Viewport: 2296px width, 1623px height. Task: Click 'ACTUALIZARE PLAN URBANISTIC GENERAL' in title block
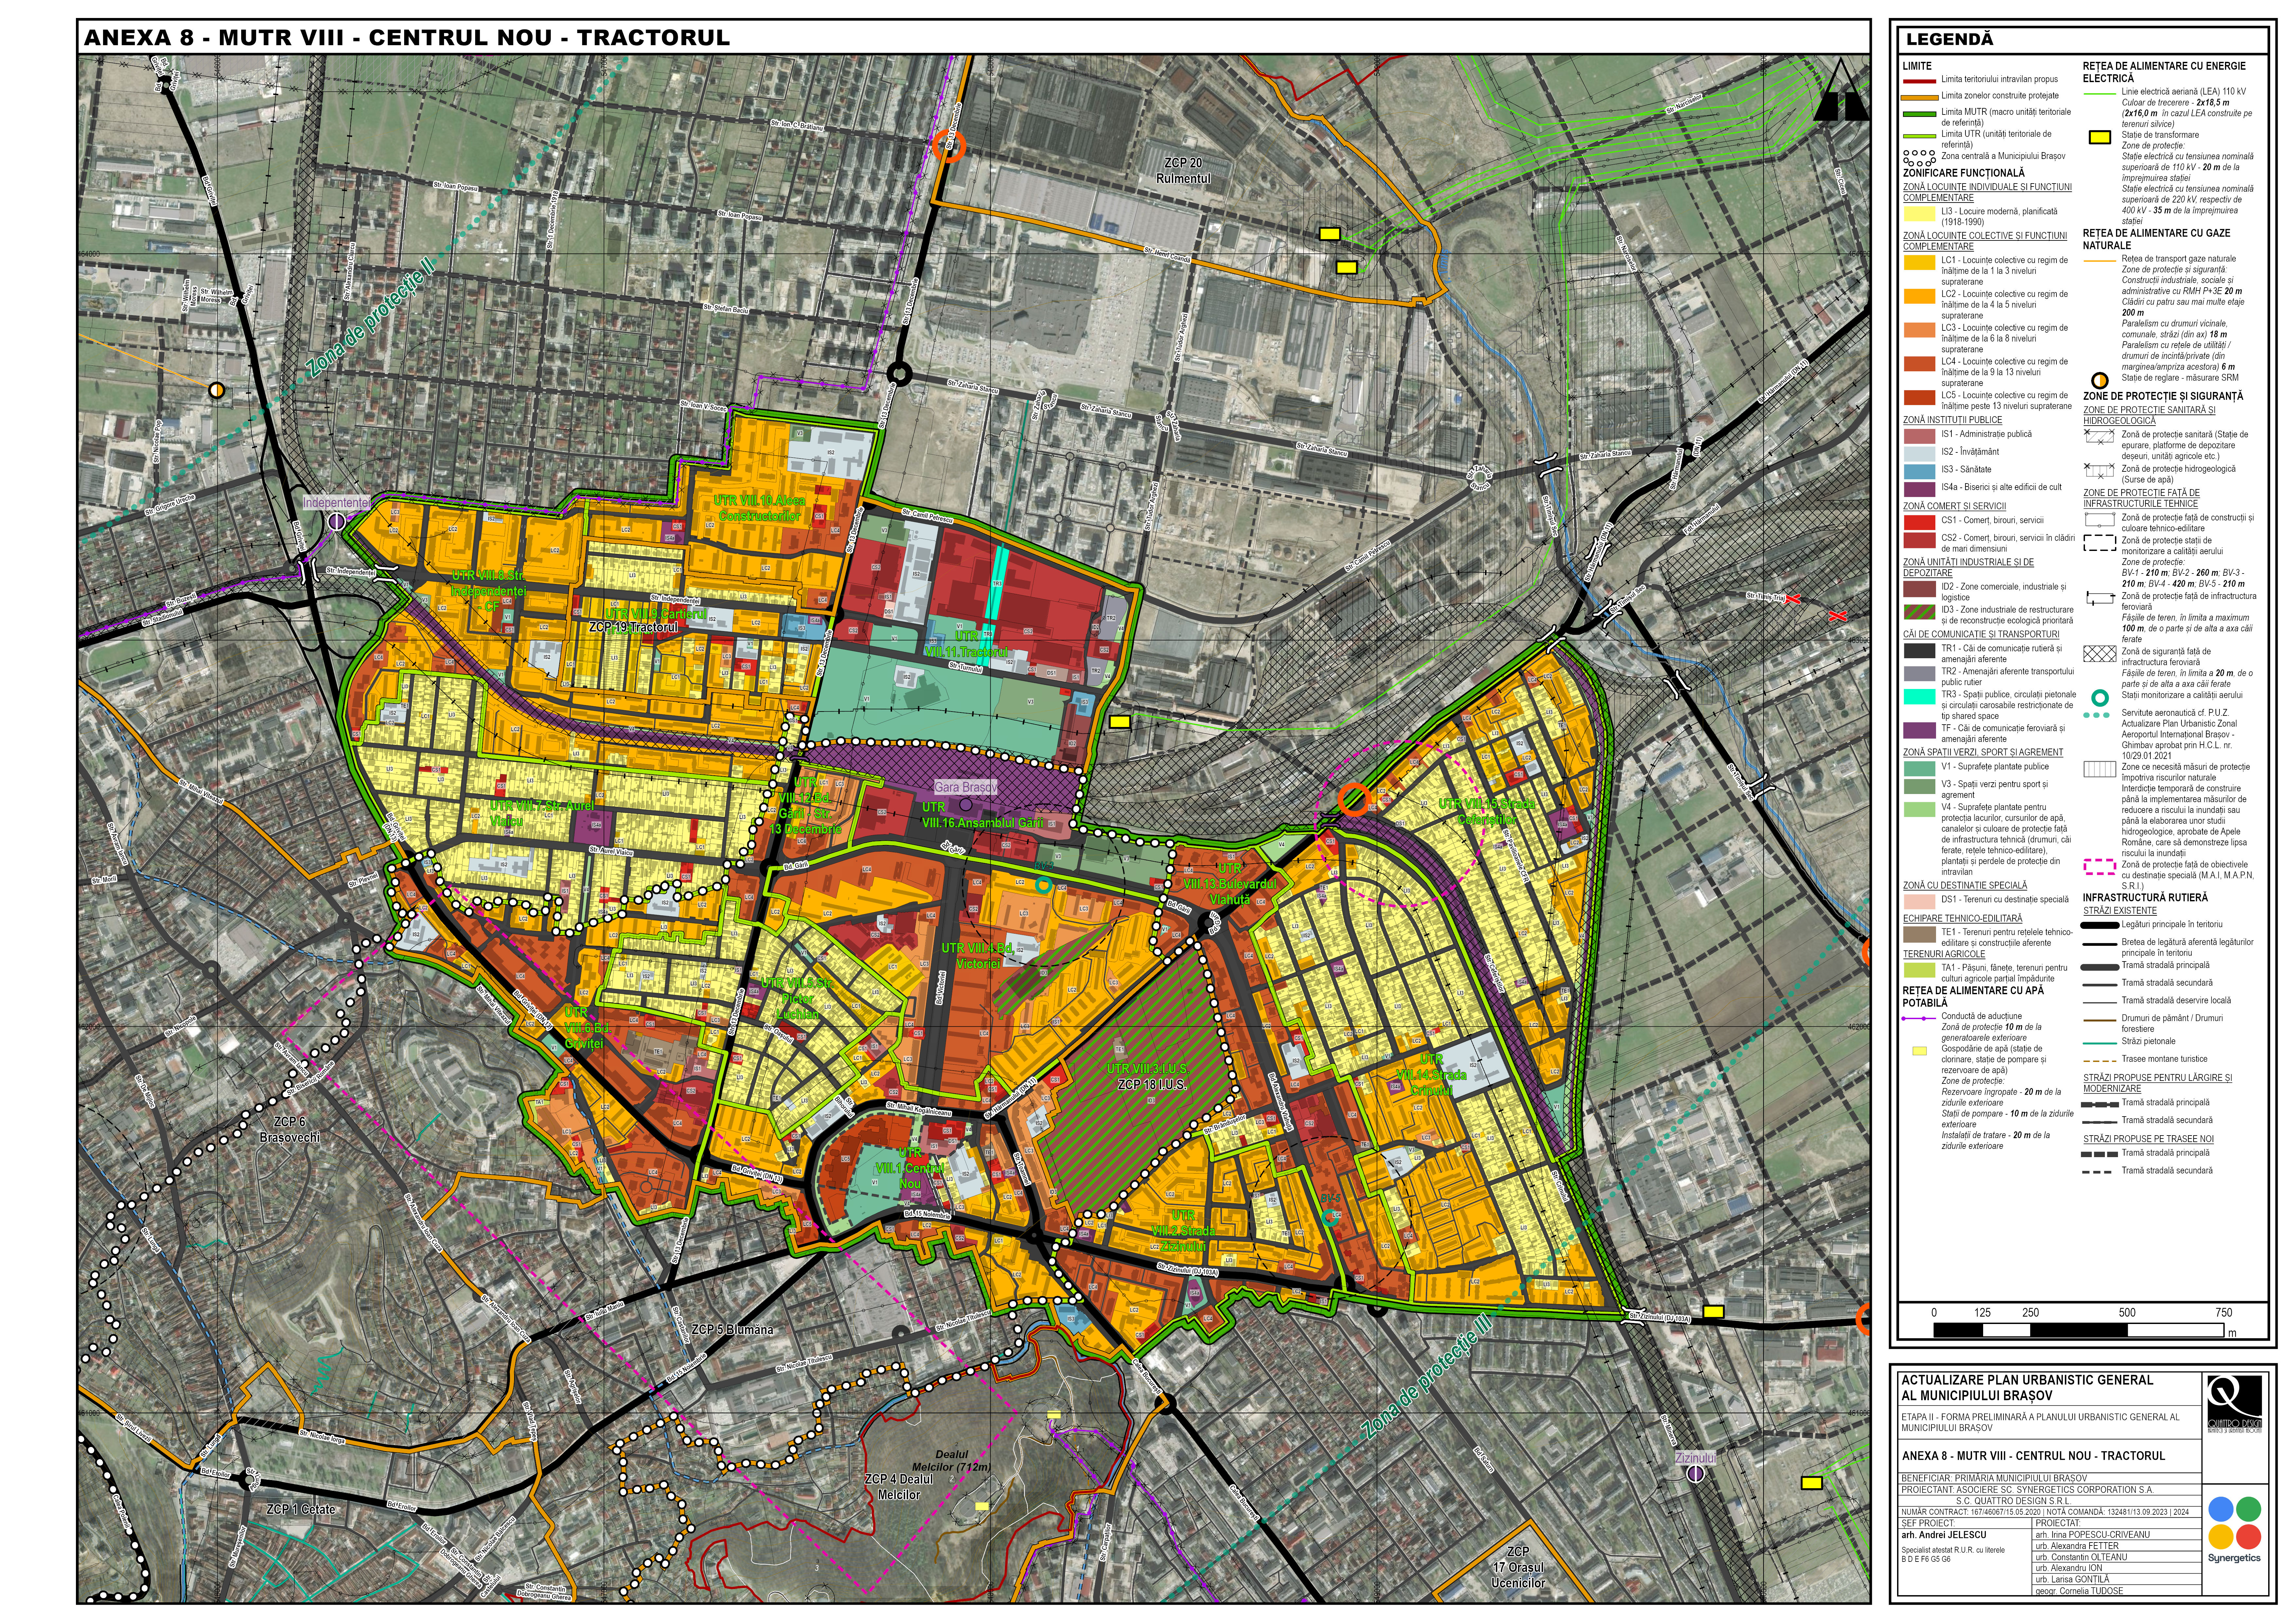[2027, 1380]
